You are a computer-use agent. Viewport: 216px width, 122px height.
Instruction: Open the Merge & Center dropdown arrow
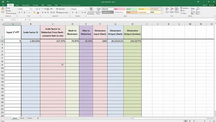click(x=69, y=13)
